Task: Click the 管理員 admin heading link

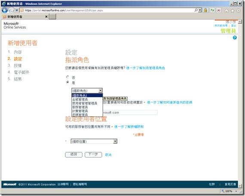Action: click(x=228, y=31)
